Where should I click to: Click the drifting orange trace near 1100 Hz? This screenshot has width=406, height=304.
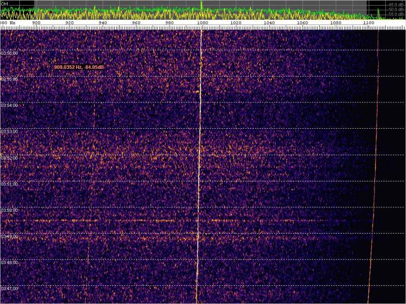(x=375, y=152)
